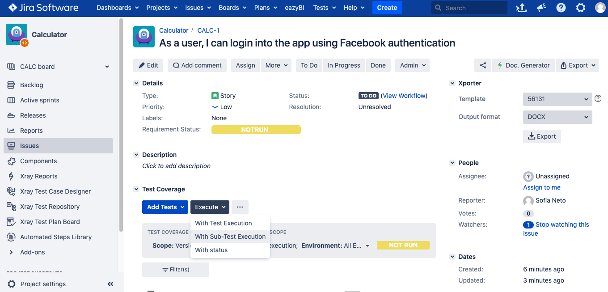Viewport: 608px width, 292px height.
Task: Open the Execute dropdown button
Action: (210, 207)
